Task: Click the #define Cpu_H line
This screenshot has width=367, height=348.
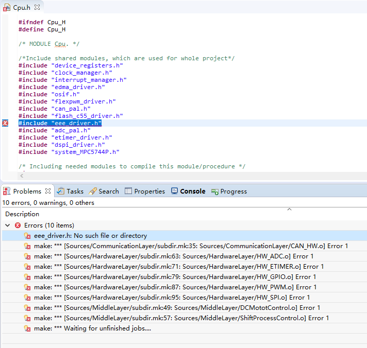Action: click(x=42, y=29)
